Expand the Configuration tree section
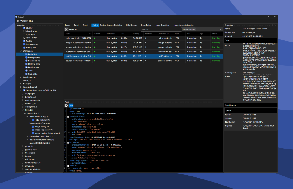Image resolution: width=293 pixels, height=189 pixels. [x=20, y=77]
